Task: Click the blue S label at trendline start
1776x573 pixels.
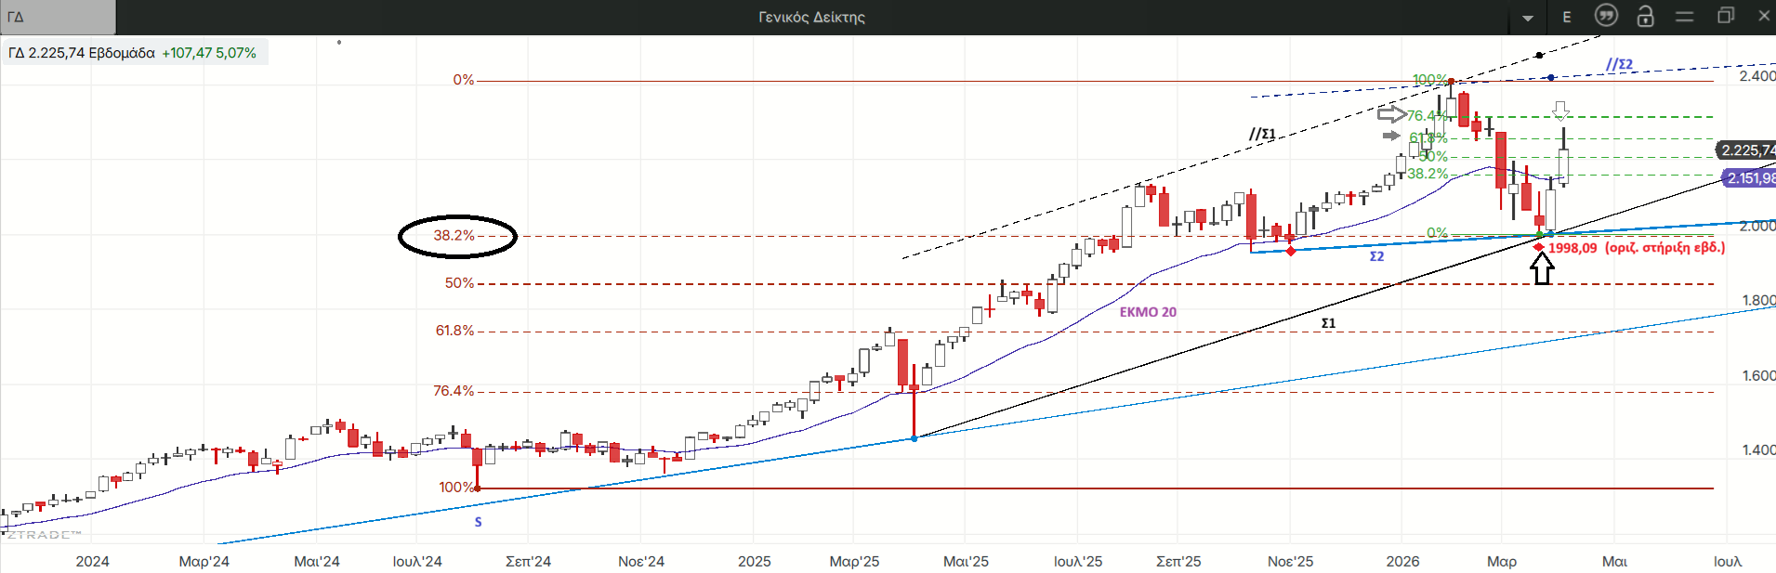Action: tap(479, 522)
